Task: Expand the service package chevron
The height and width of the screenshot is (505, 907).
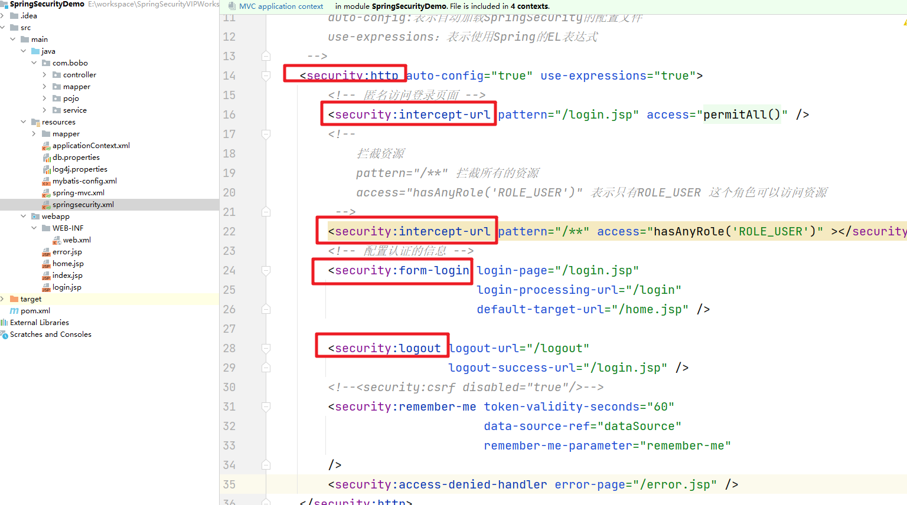Action: coord(44,110)
